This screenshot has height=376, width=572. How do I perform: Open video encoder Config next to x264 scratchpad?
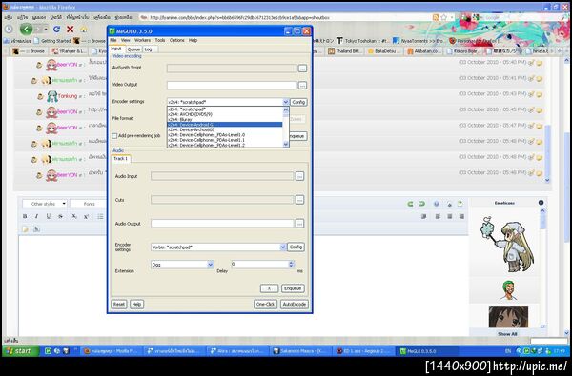click(x=298, y=102)
